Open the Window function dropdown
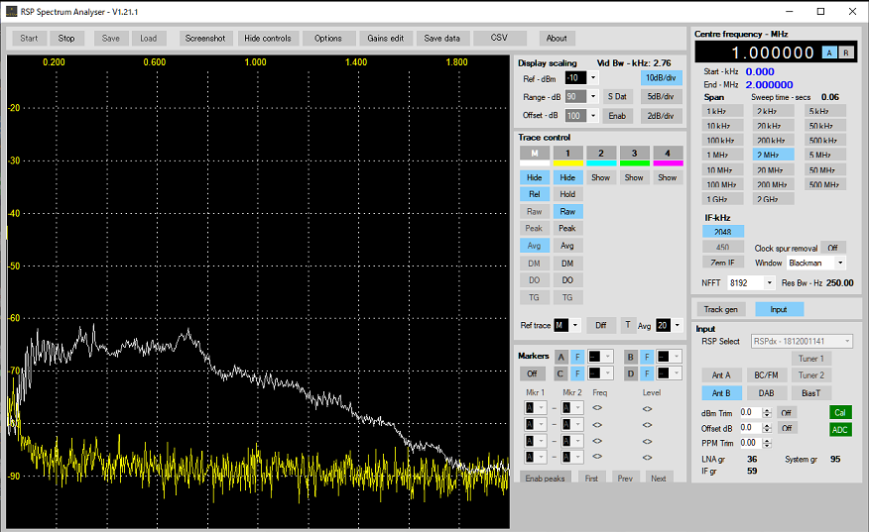The width and height of the screenshot is (869, 532). click(840, 263)
